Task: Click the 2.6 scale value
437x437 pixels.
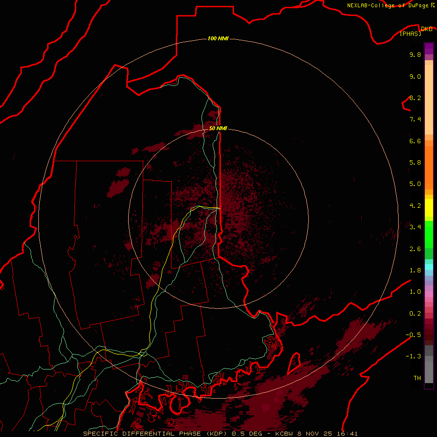Action: (x=415, y=249)
